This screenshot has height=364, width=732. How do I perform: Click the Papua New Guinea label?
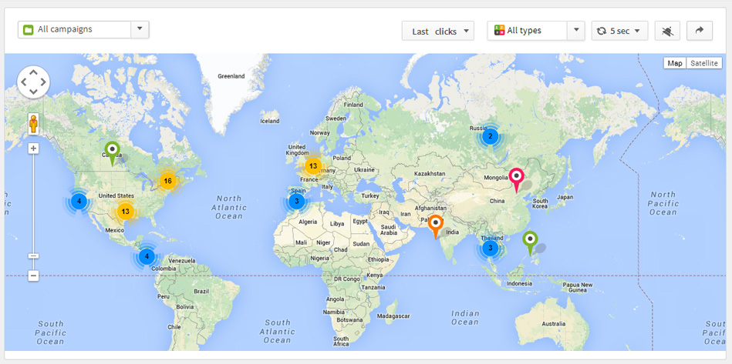pos(578,288)
